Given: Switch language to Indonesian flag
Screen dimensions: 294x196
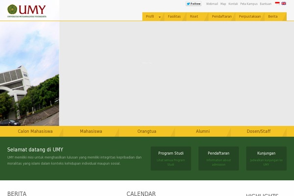Looking at the screenshot, I should [x=277, y=3].
